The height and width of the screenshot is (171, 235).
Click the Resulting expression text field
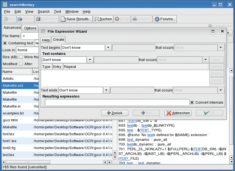pyautogui.click(x=117, y=103)
